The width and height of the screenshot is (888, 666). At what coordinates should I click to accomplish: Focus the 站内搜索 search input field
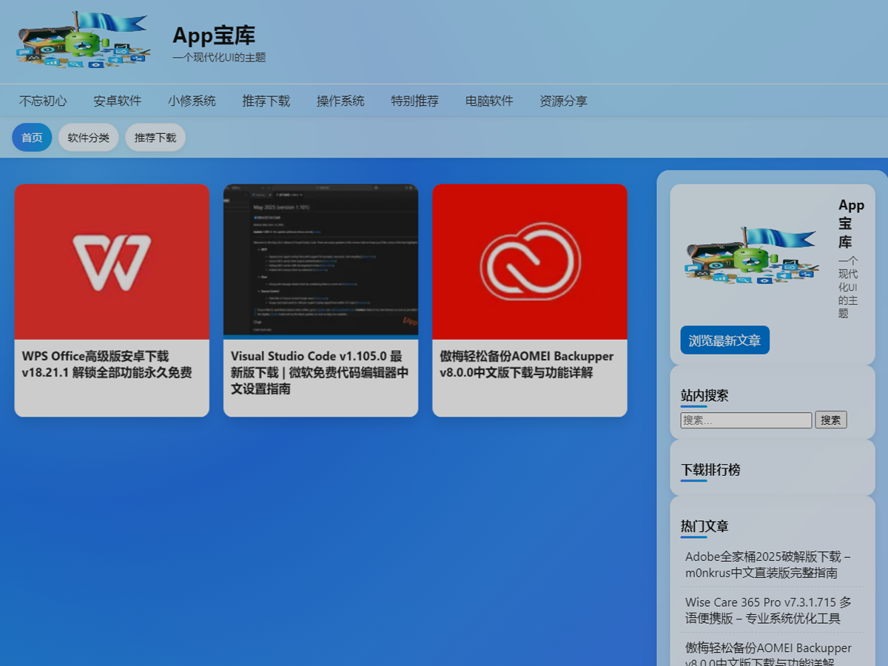tap(746, 420)
